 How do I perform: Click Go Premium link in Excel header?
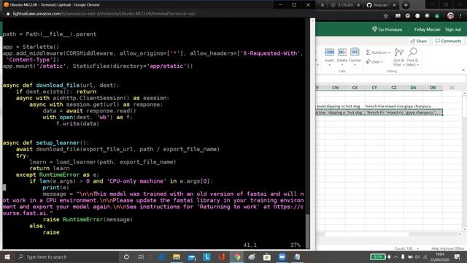pos(387,29)
